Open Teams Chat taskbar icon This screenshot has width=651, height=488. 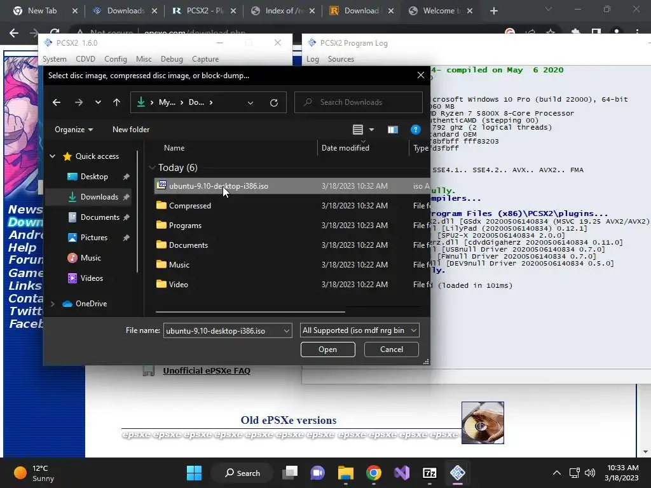[x=318, y=473]
